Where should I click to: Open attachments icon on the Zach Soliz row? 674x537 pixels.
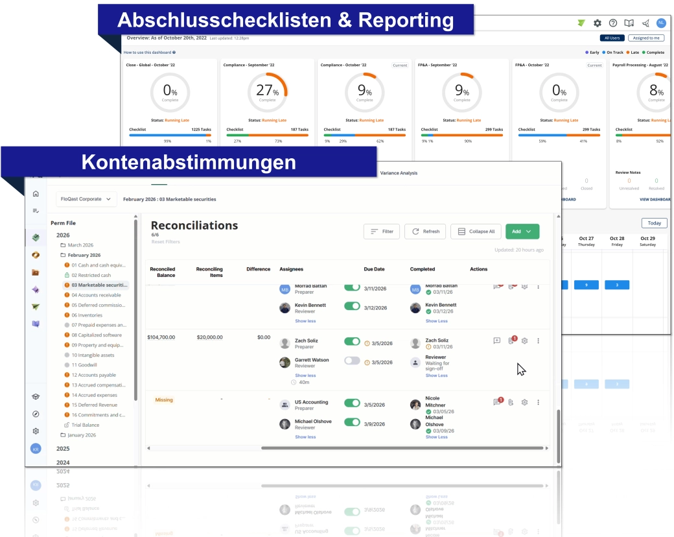click(x=511, y=340)
